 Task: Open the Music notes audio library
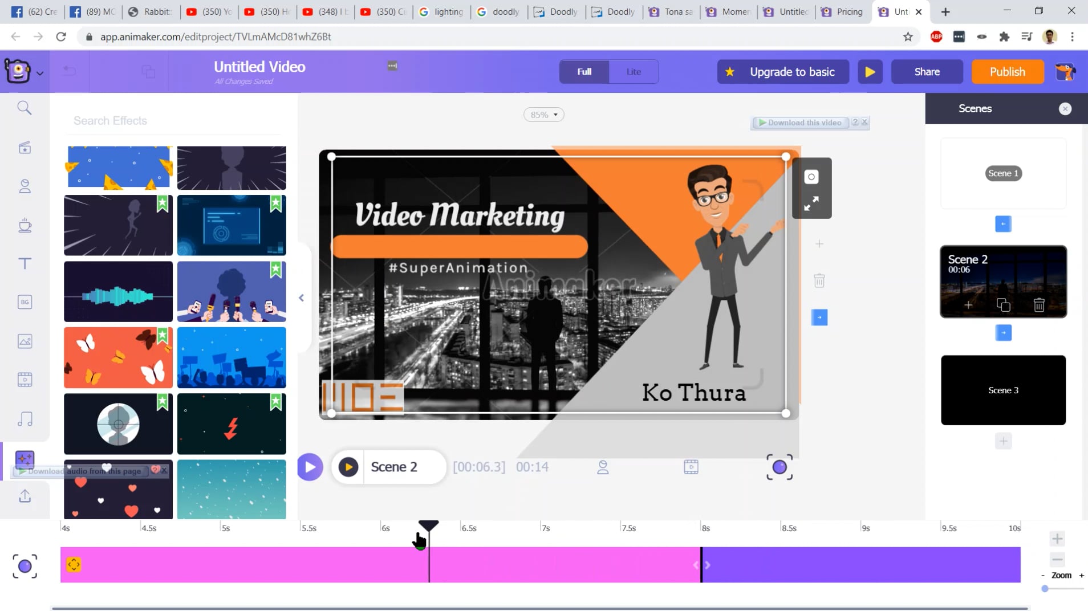[25, 419]
